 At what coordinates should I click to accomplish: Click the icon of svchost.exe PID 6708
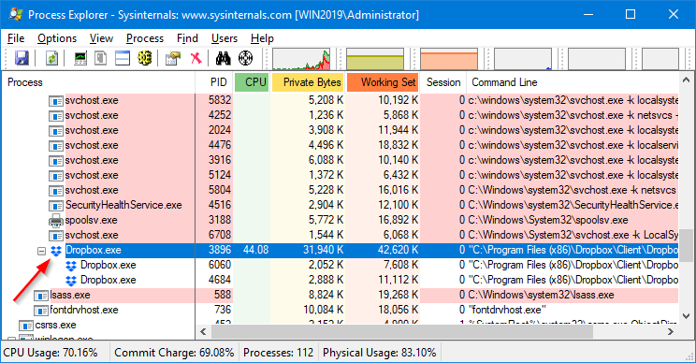[56, 235]
